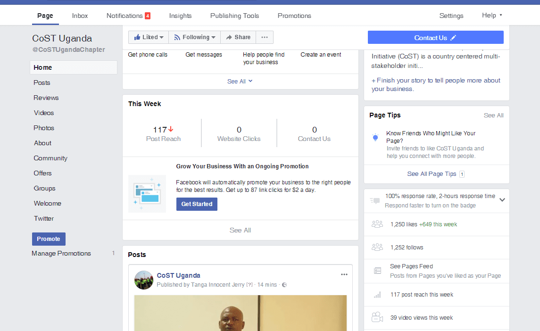
Task: Click the people icon beside 1,252 follows
Action: click(x=377, y=247)
